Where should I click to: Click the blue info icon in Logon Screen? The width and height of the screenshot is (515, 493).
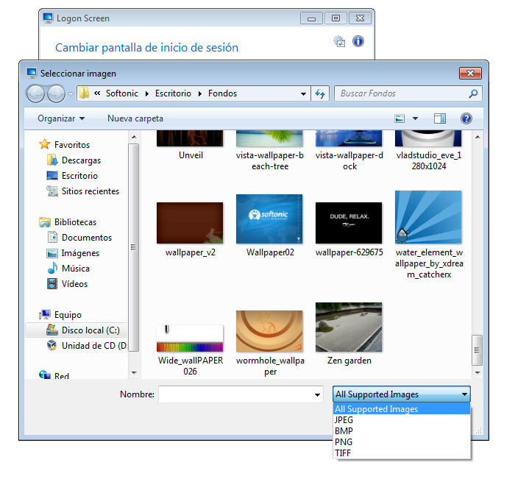[358, 42]
